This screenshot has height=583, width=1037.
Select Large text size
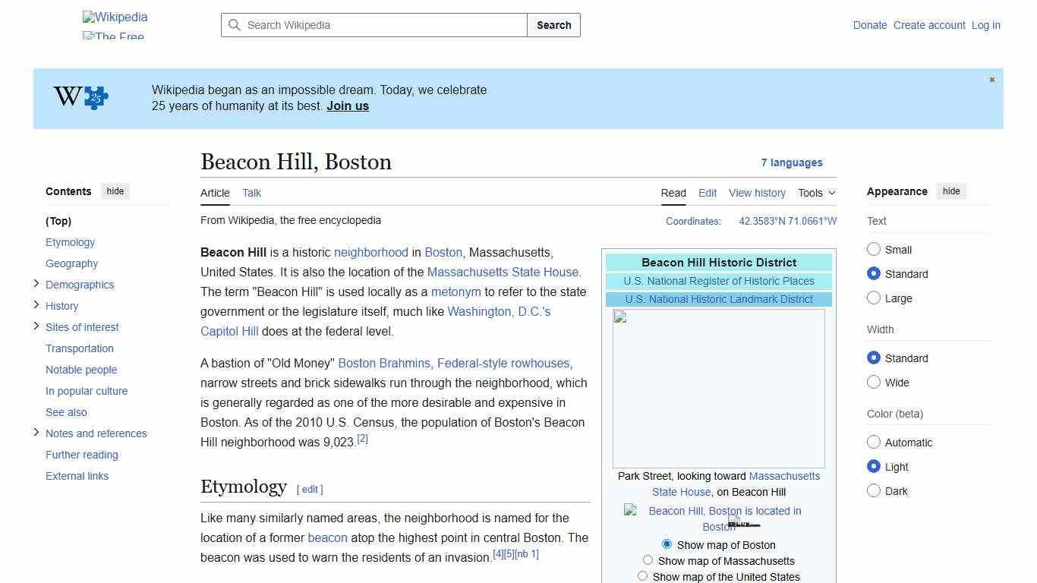[x=874, y=298]
